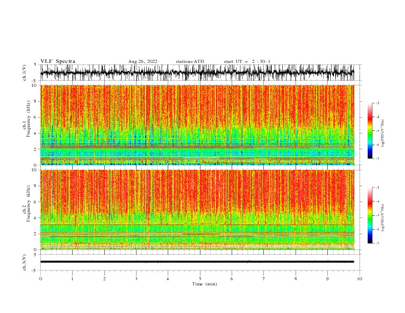This screenshot has width=405, height=313.
Task: Click the "ch.1(V)" waveform axis label
Action: click(25, 73)
